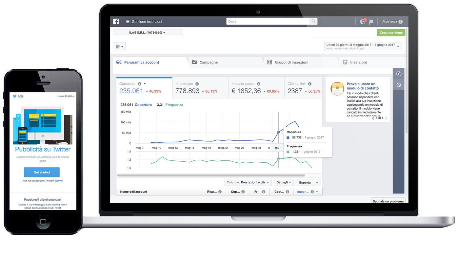Go to the next tip with the right arrow
This screenshot has height=253, width=459.
click(x=386, y=118)
